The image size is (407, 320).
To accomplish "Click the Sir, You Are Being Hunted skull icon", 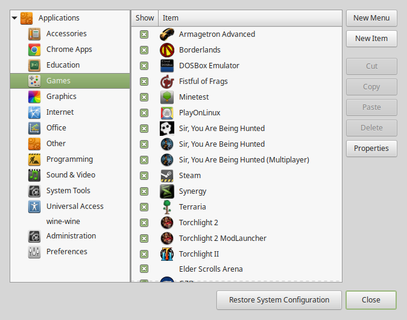I will tap(167, 129).
